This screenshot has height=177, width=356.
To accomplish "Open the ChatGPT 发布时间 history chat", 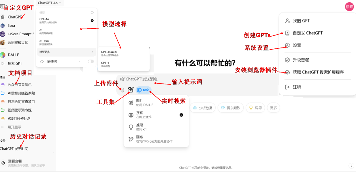I will click(x=14, y=149).
